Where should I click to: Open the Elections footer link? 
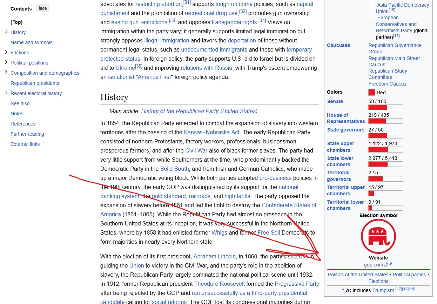378,281
